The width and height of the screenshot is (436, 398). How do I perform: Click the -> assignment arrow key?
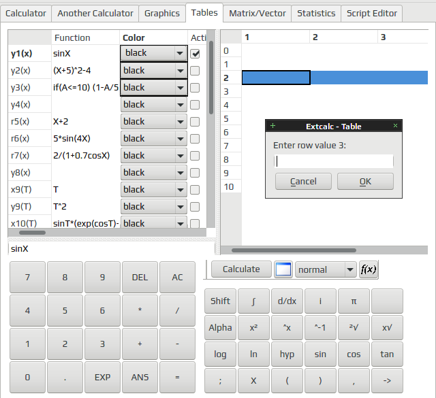click(x=387, y=380)
